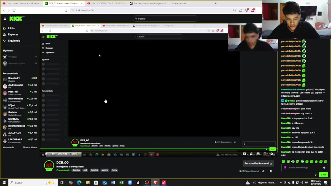
Task: Mute the stream with the speaker icon
Action: pyautogui.click(x=53, y=154)
